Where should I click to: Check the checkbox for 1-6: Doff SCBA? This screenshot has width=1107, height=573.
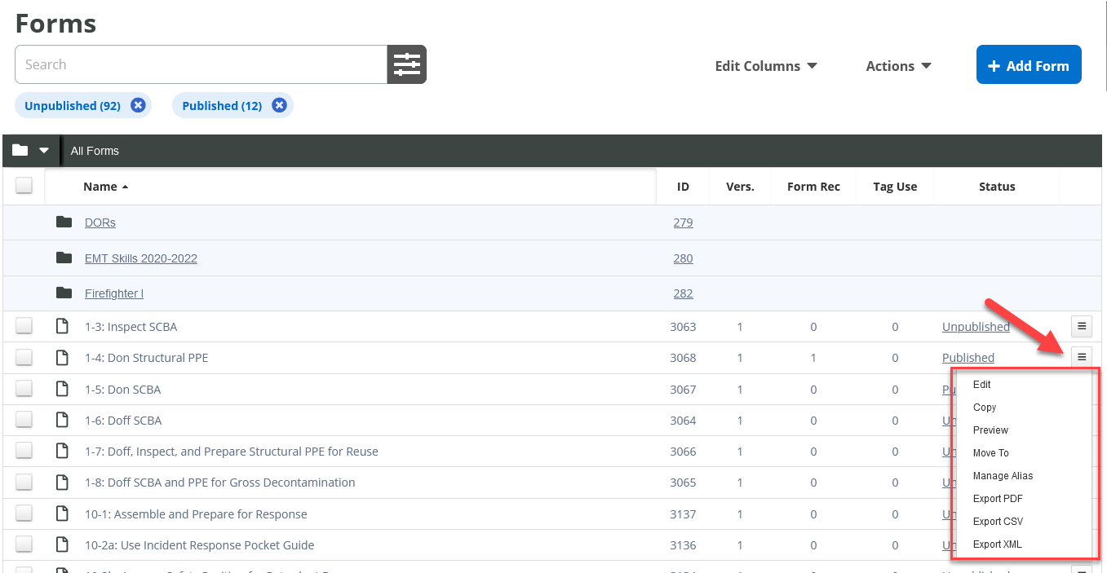click(24, 419)
